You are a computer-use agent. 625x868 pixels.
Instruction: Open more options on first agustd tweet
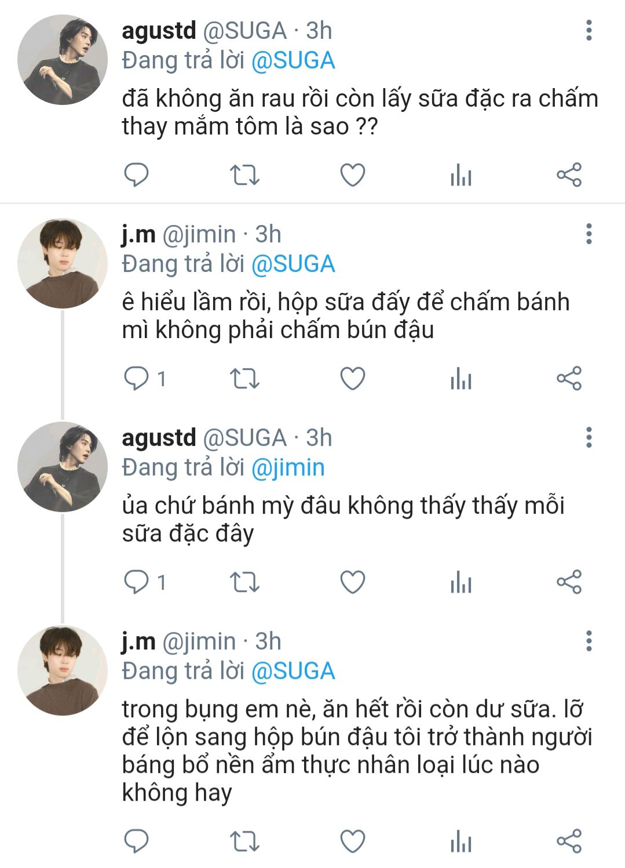tap(589, 30)
